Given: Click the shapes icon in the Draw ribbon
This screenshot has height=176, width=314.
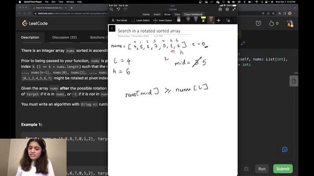Looking at the screenshot, I should tap(228, 21).
